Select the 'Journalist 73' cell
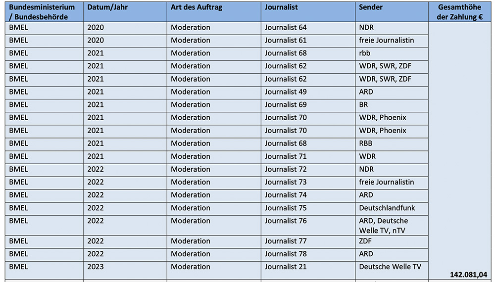Image resolution: width=495 pixels, height=282 pixels. (308, 183)
